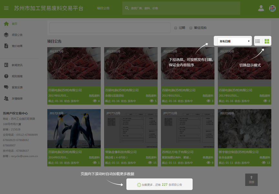Viewport: 279px width, 194px height.
Task: Go to 规则指南 in the sidebar
Action: (x=17, y=76)
